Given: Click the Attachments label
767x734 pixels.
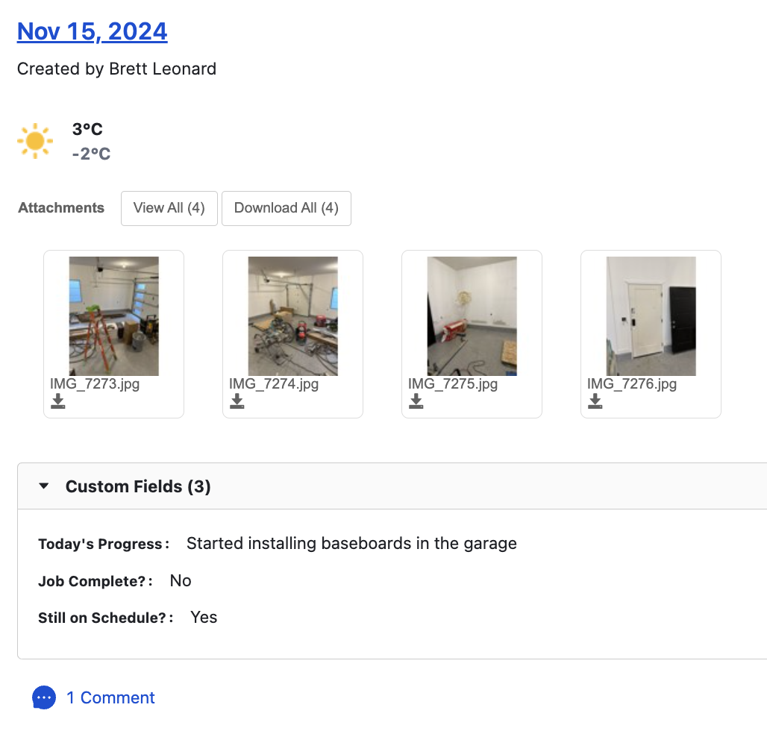Looking at the screenshot, I should (61, 208).
